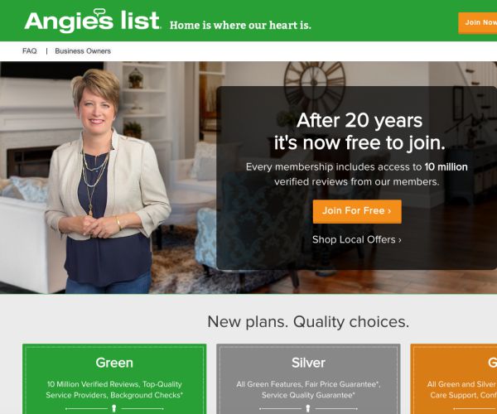Select the Green plan card
Viewport: 497px width, 414px height.
click(x=114, y=379)
